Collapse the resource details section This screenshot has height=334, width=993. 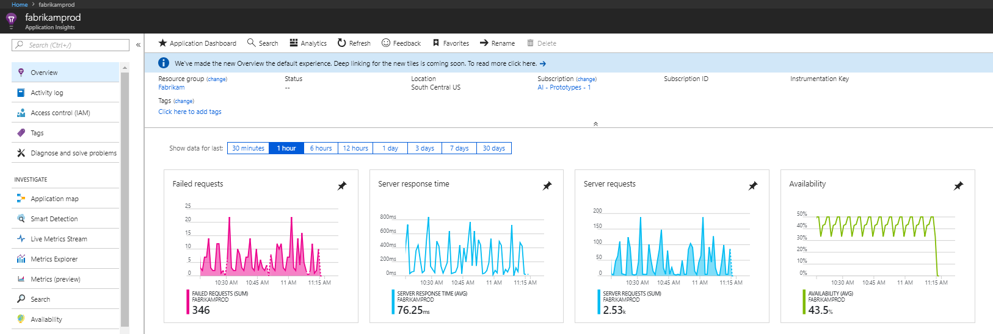(x=595, y=124)
